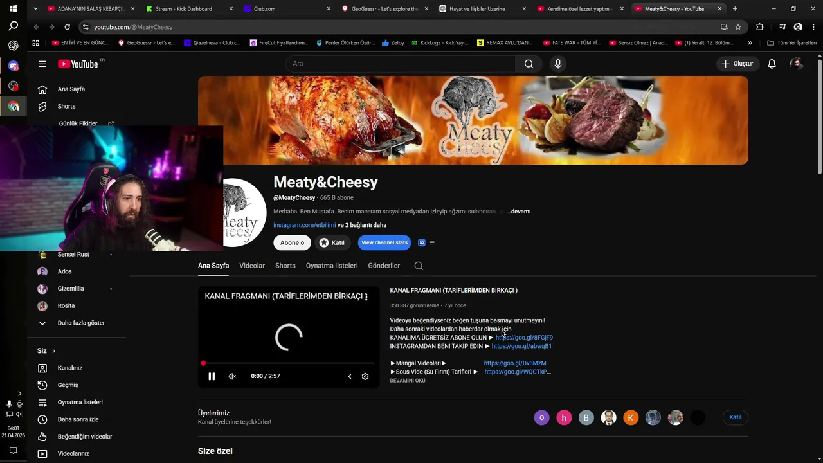The width and height of the screenshot is (823, 463).
Task: Click the microphone icon in system tray
Action: click(x=9, y=404)
